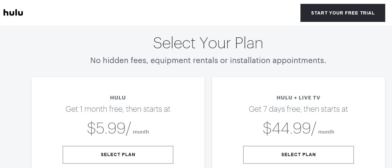Click blank space above the HULU + LIVE TV title

pyautogui.click(x=299, y=86)
